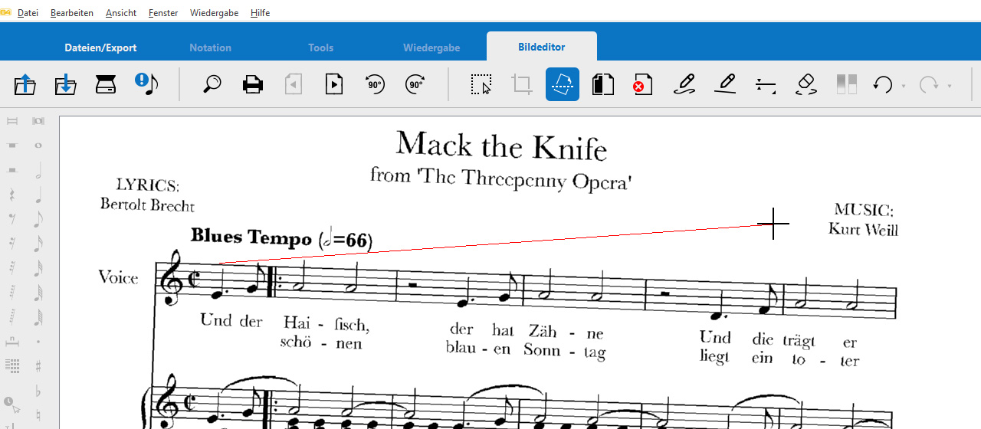981x429 pixels.
Task: Click the open file folder icon
Action: (x=25, y=84)
